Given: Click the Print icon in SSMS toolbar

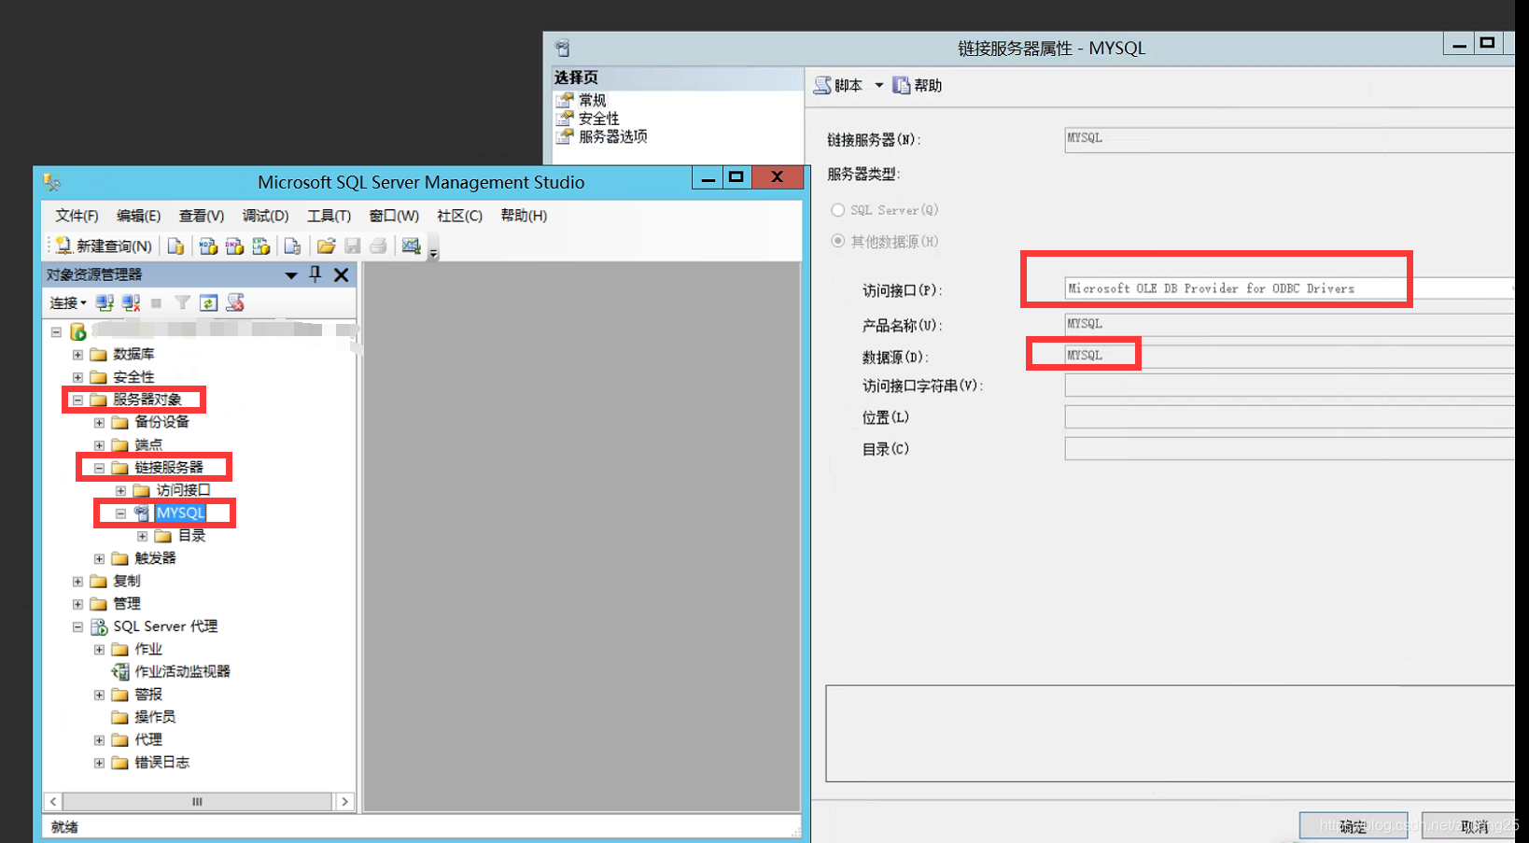Looking at the screenshot, I should click(378, 246).
